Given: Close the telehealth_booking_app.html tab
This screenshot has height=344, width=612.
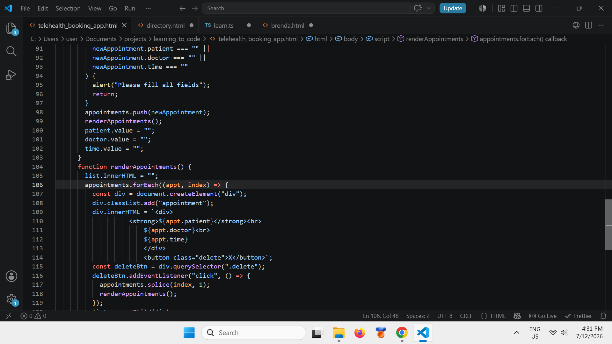Looking at the screenshot, I should tap(124, 25).
